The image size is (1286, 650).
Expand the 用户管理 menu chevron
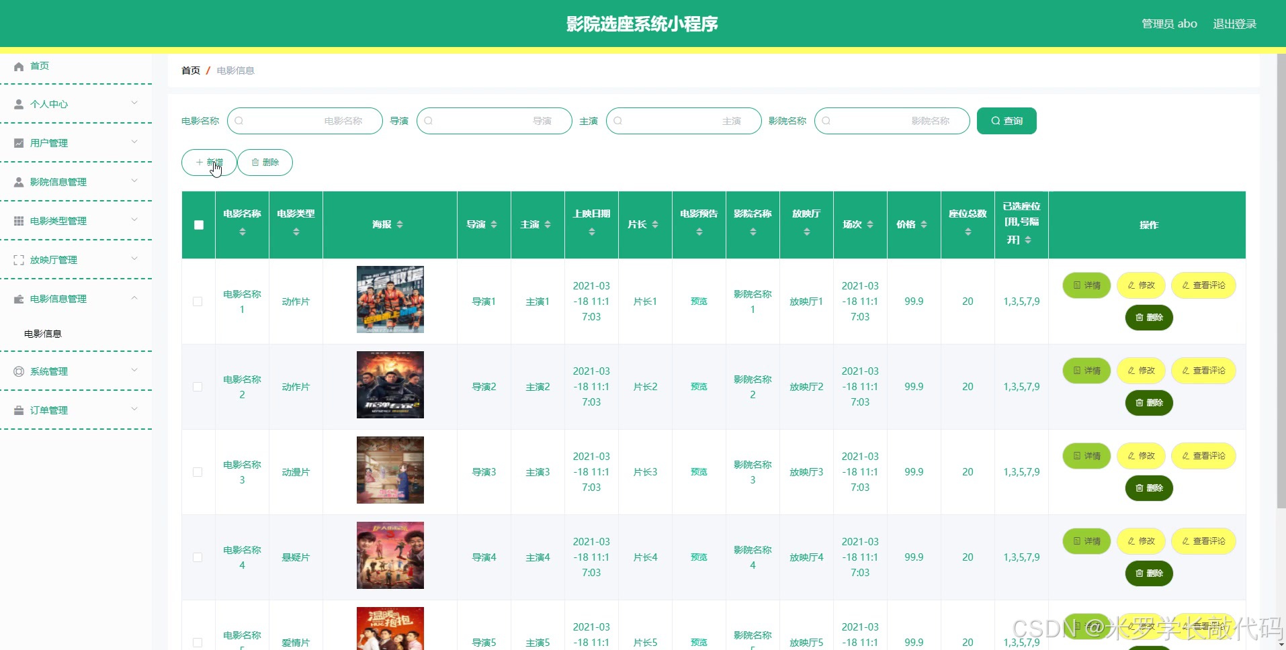tap(134, 142)
